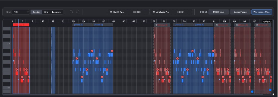Switch to the Grid tab
The height and width of the screenshot is (97, 278).
click(46, 12)
